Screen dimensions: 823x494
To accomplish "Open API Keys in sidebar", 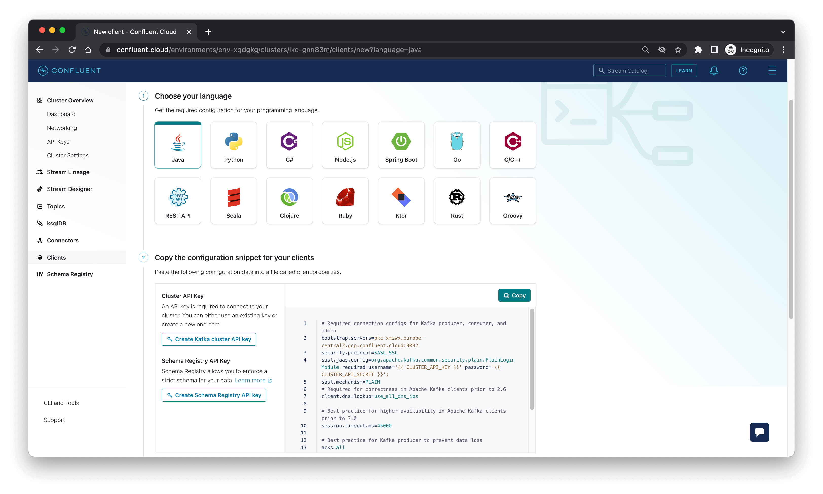I will (58, 141).
